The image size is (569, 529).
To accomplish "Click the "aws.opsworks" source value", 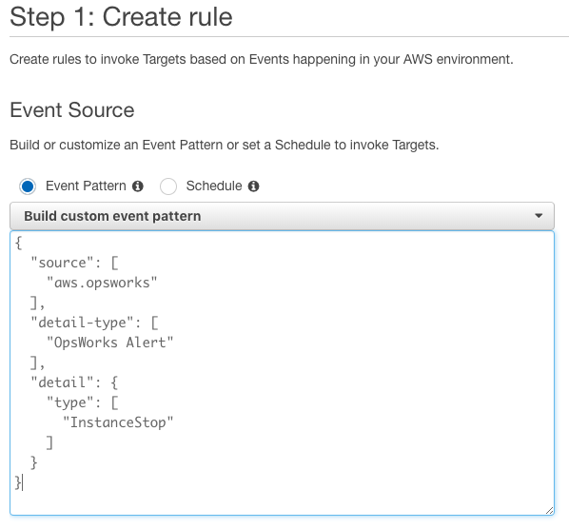I will click(102, 283).
